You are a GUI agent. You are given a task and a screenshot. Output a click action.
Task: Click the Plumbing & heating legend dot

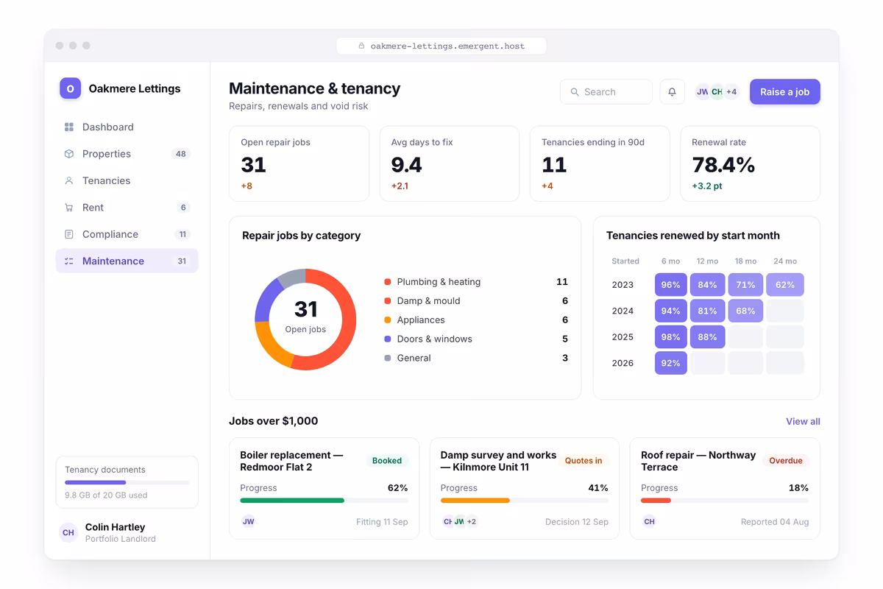(x=388, y=282)
